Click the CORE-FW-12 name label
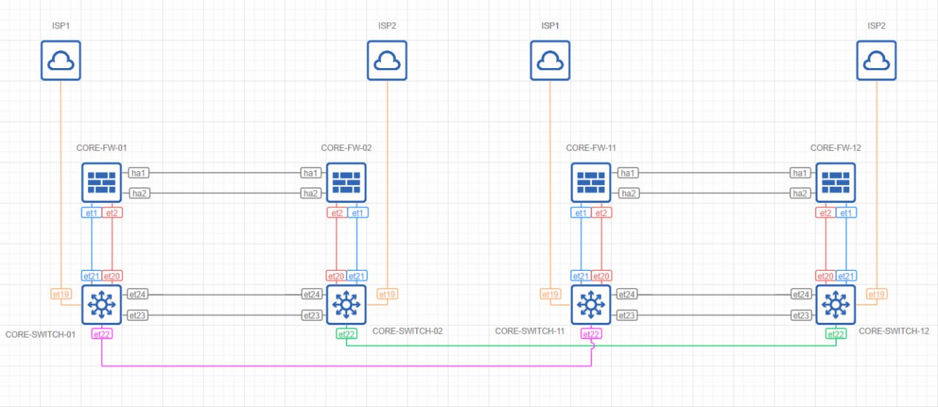This screenshot has width=938, height=407. tap(836, 148)
